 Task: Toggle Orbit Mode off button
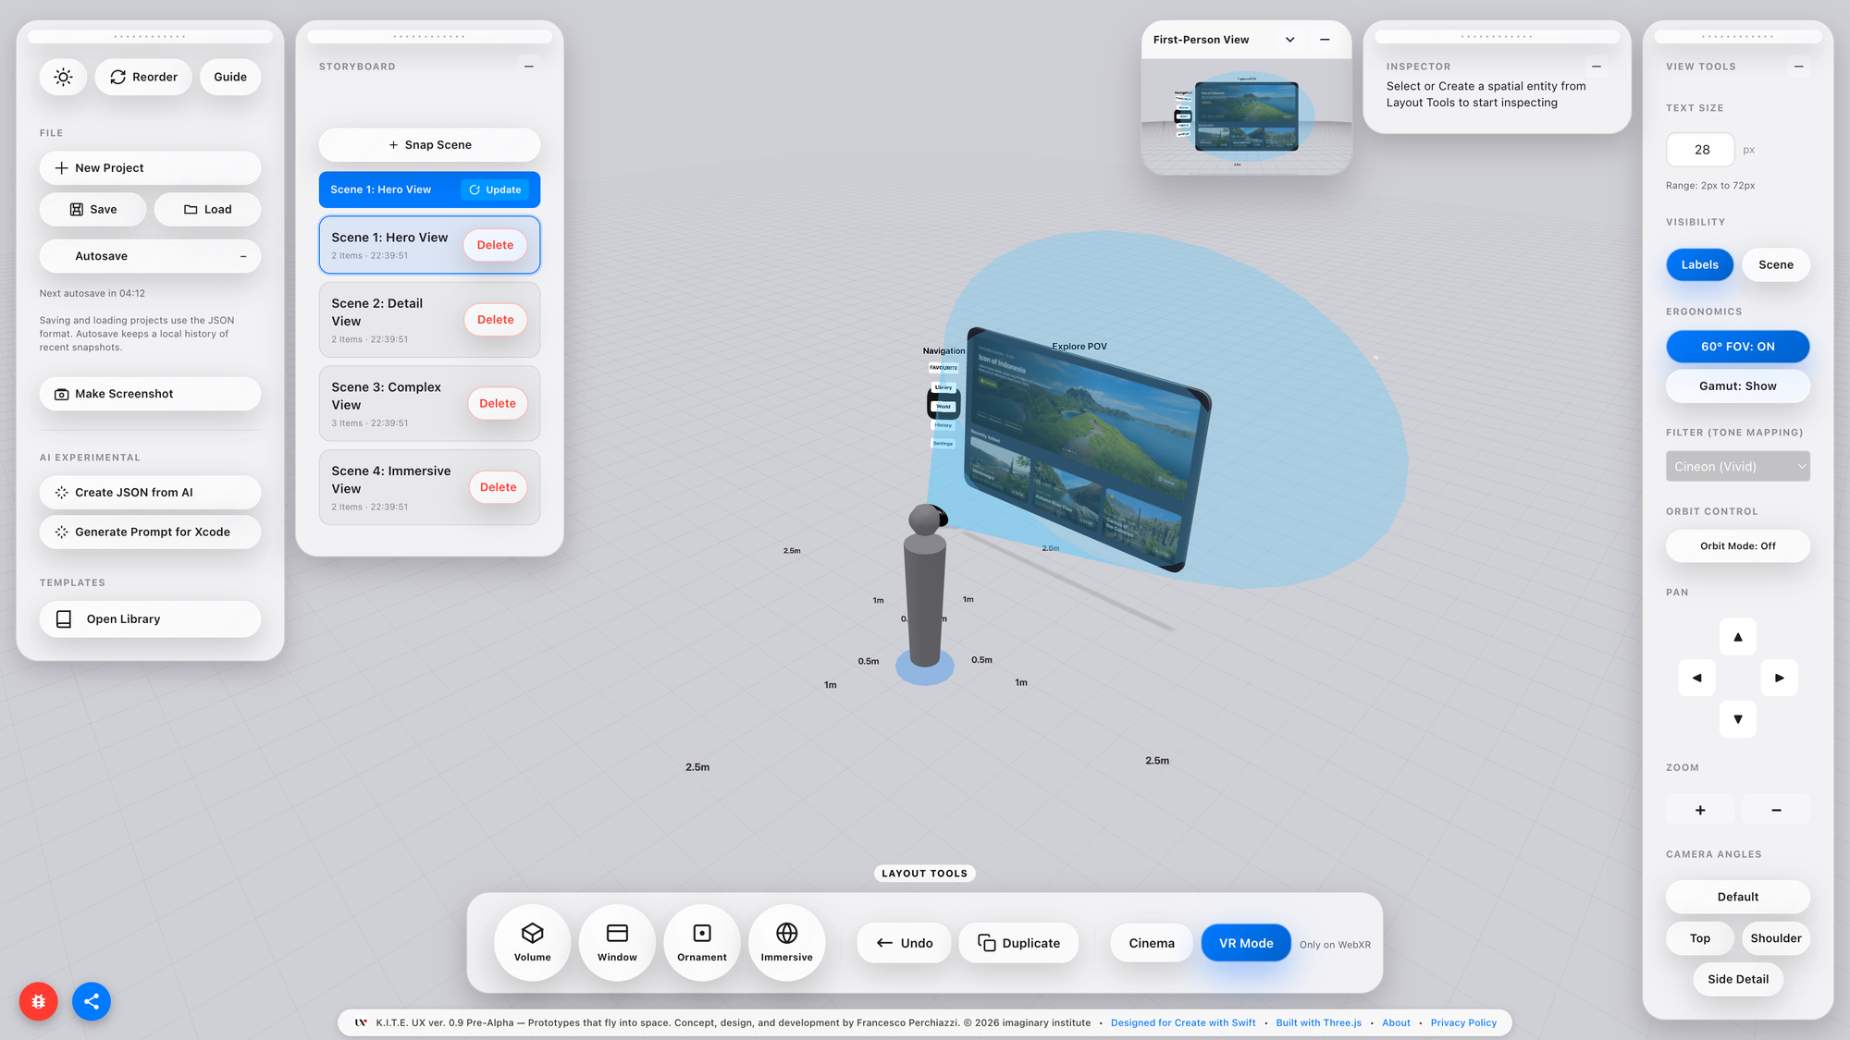[x=1737, y=545]
